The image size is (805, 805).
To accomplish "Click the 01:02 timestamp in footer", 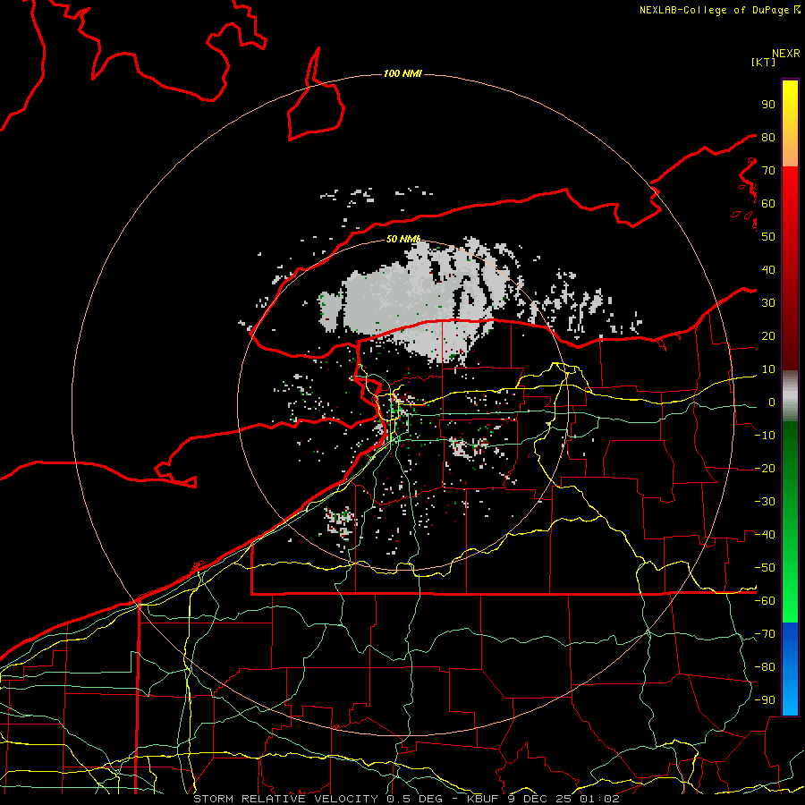I will (599, 799).
